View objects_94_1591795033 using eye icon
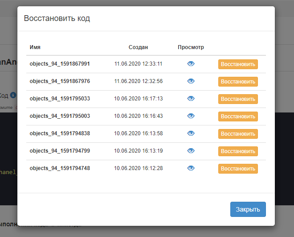The width and height of the screenshot is (294, 237). pos(191,99)
